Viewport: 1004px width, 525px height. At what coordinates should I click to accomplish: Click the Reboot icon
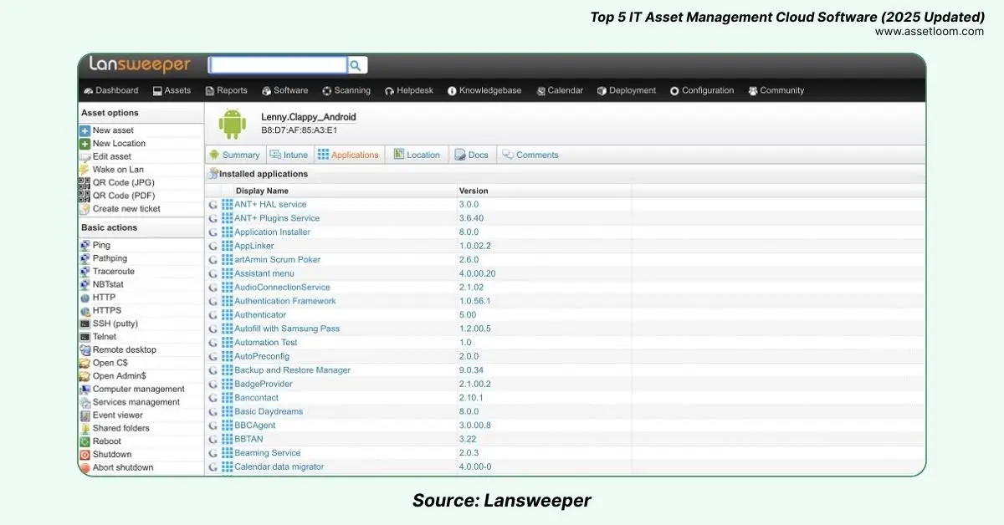click(85, 441)
